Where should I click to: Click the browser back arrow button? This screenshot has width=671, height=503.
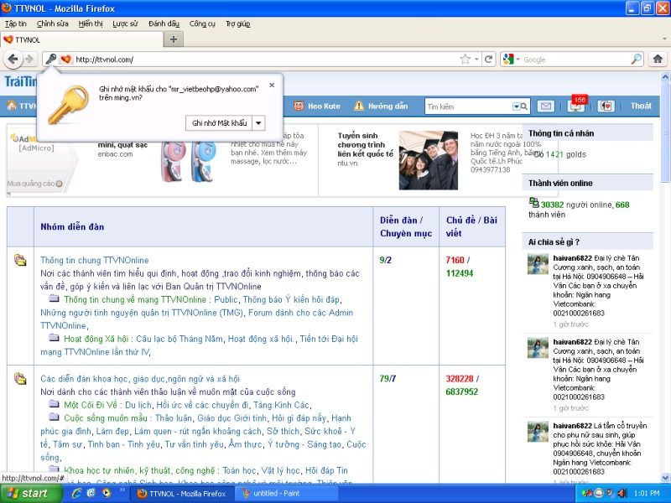13,60
